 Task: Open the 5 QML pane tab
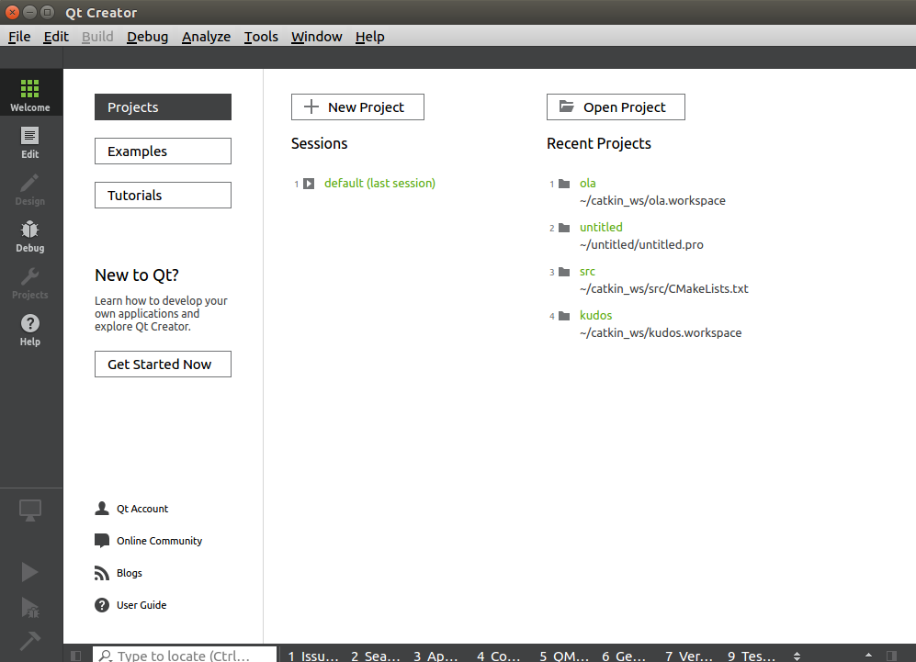tap(564, 656)
